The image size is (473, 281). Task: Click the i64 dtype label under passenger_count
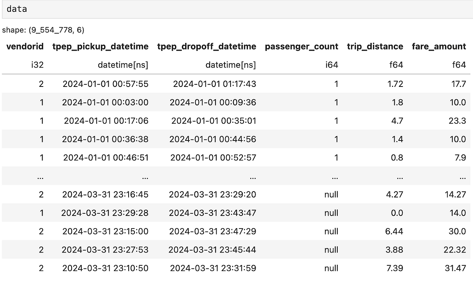tap(331, 65)
